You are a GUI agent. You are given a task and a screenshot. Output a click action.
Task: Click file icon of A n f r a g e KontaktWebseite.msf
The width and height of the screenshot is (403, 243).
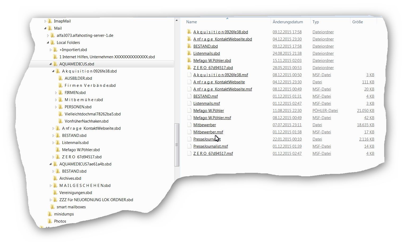[189, 89]
